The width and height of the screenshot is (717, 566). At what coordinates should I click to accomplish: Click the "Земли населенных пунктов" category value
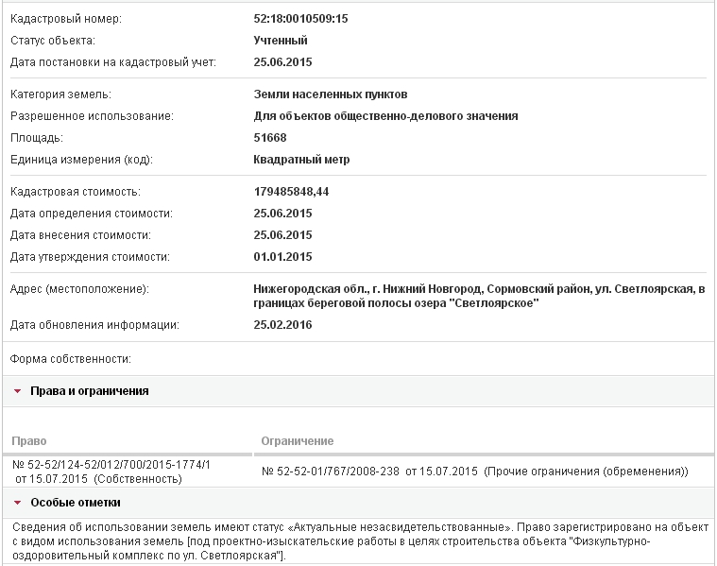[x=331, y=94]
